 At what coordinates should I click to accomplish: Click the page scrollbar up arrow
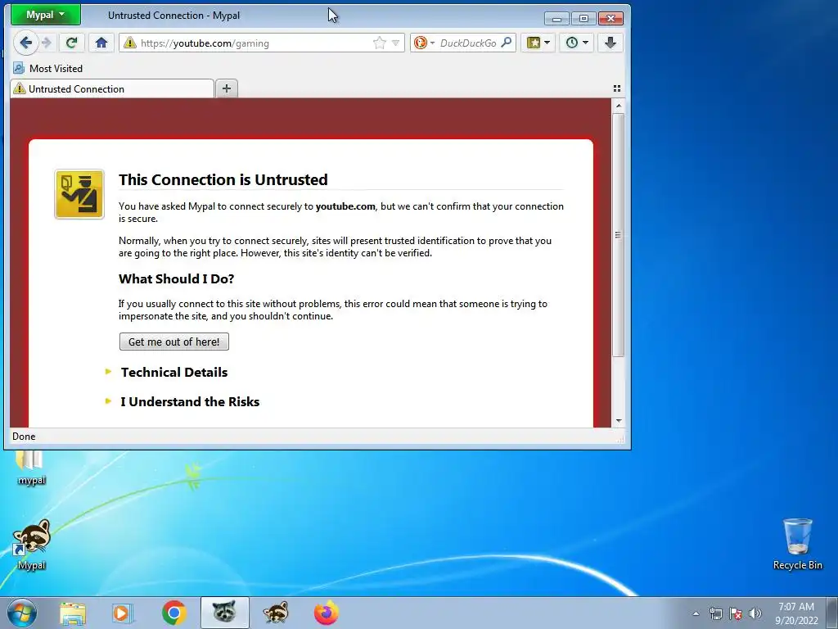[619, 106]
